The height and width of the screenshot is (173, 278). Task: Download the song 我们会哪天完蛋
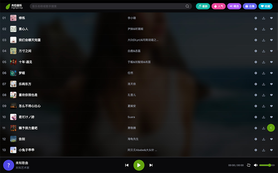tap(264, 40)
